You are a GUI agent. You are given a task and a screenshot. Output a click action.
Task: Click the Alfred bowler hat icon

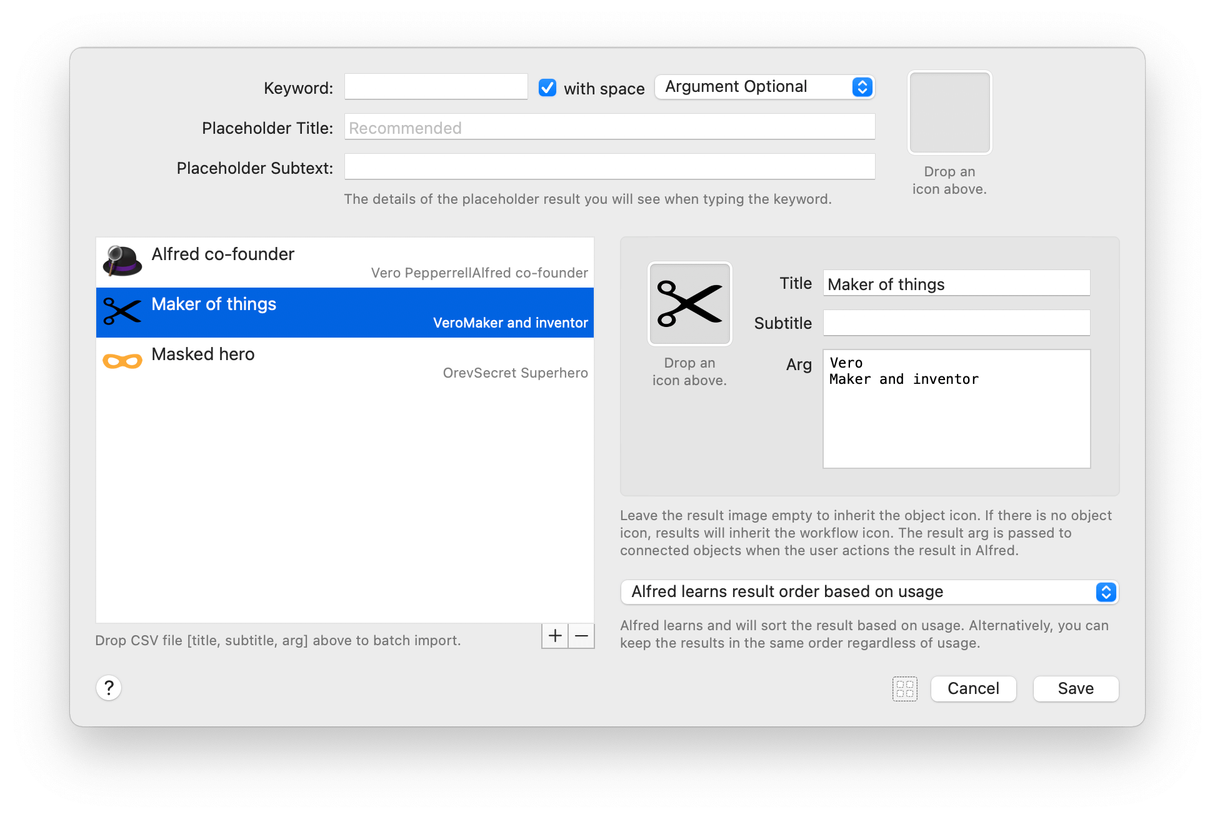click(121, 261)
